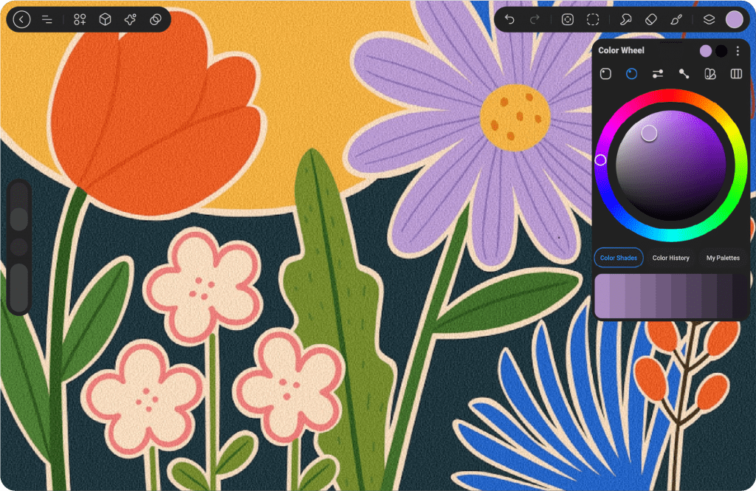Image resolution: width=756 pixels, height=491 pixels.
Task: Open the add shapes tool icon
Action: pos(80,20)
